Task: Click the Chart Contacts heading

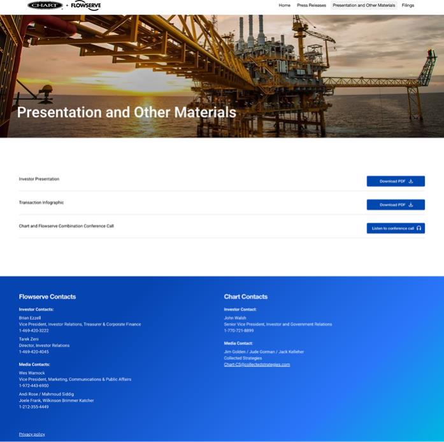Action: pos(245,297)
